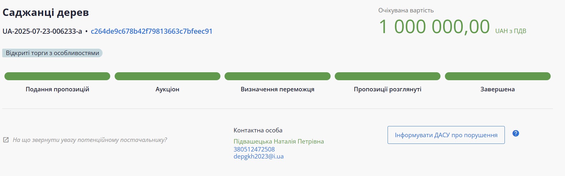Open the c264de9c678b42f79813663c7bfeec91 hash link
The image size is (565, 176).
pyautogui.click(x=151, y=31)
